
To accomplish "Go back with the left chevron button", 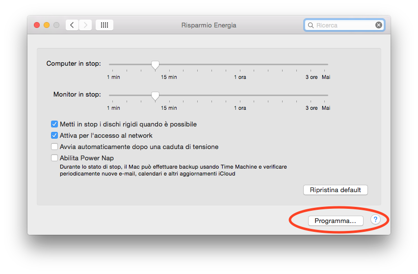I will (x=72, y=25).
